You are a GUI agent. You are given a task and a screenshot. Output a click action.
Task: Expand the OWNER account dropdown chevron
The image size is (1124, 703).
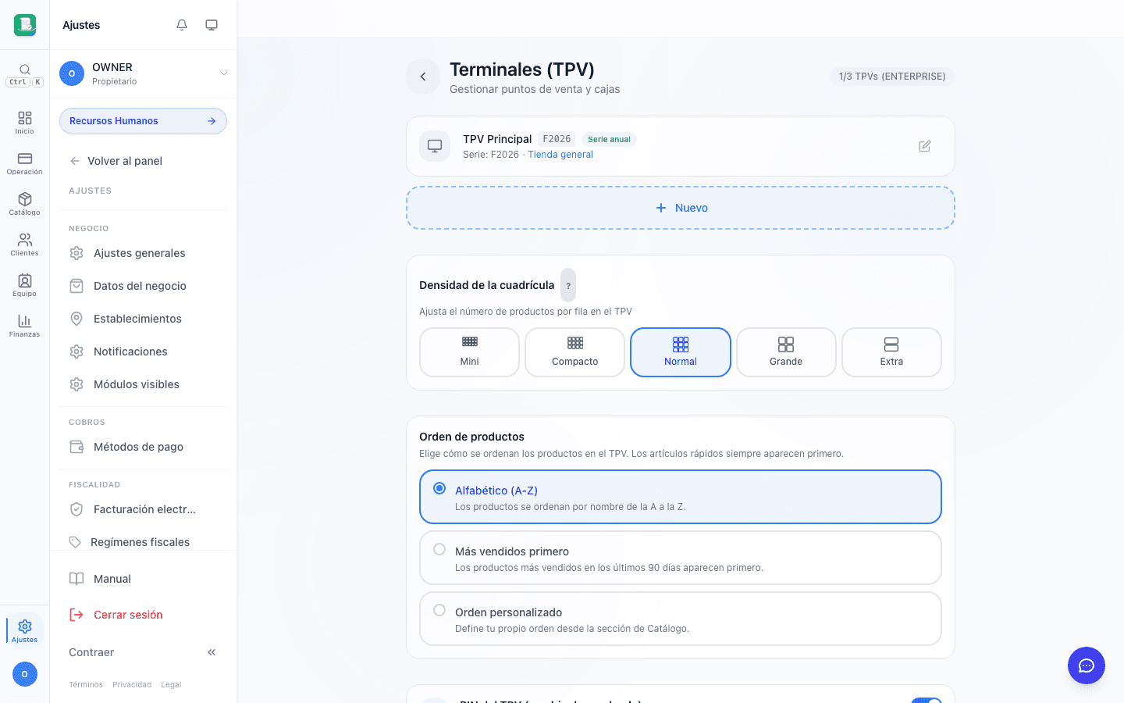[x=224, y=73]
